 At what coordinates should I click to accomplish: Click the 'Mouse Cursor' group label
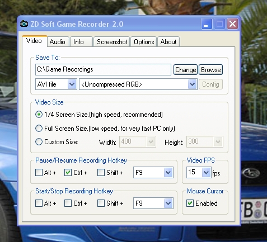pos(205,191)
